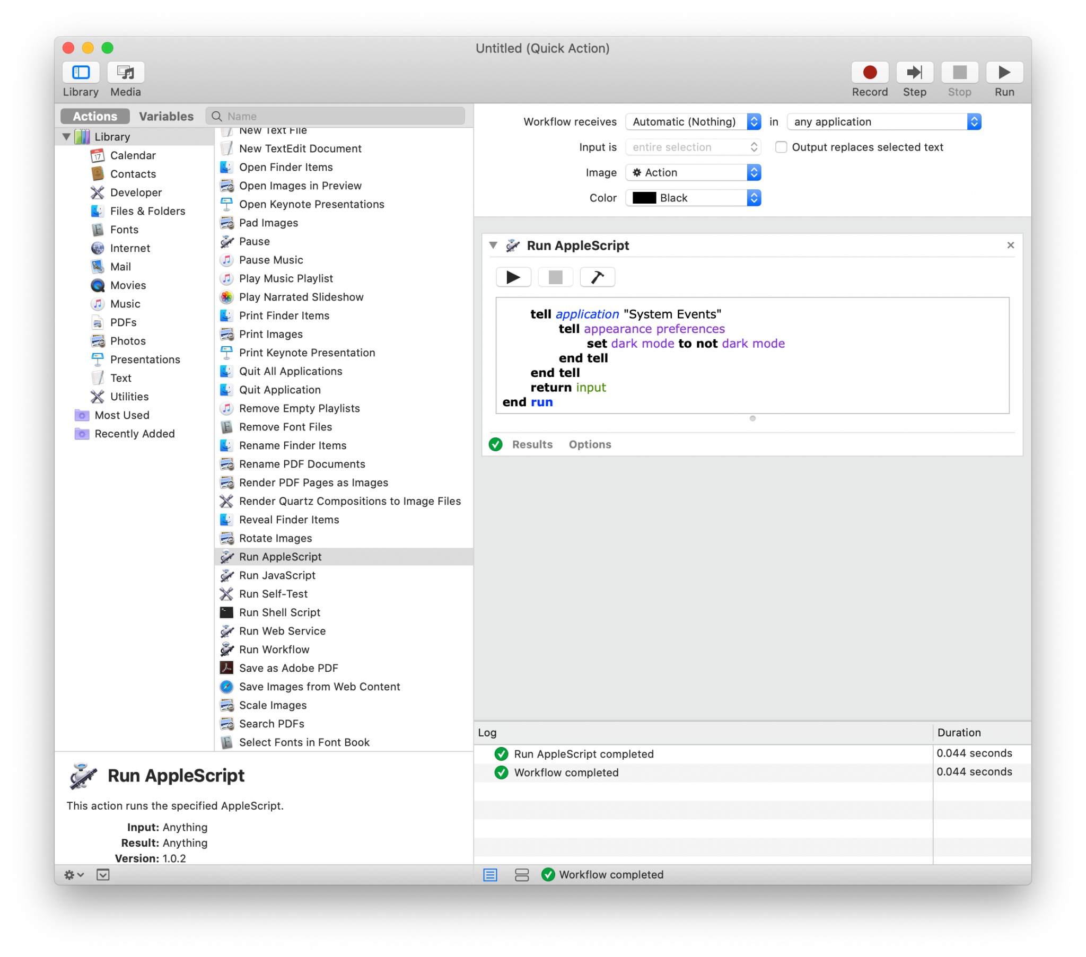Show Results of Run AppleScript action
The height and width of the screenshot is (957, 1086).
(532, 444)
